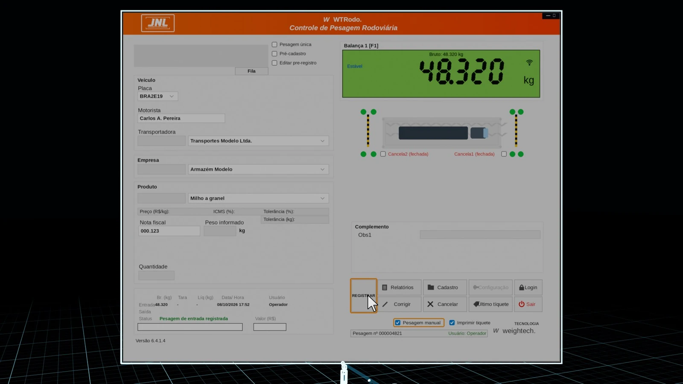Click Corrigir pencil button
This screenshot has width=683, height=384.
tap(399, 304)
